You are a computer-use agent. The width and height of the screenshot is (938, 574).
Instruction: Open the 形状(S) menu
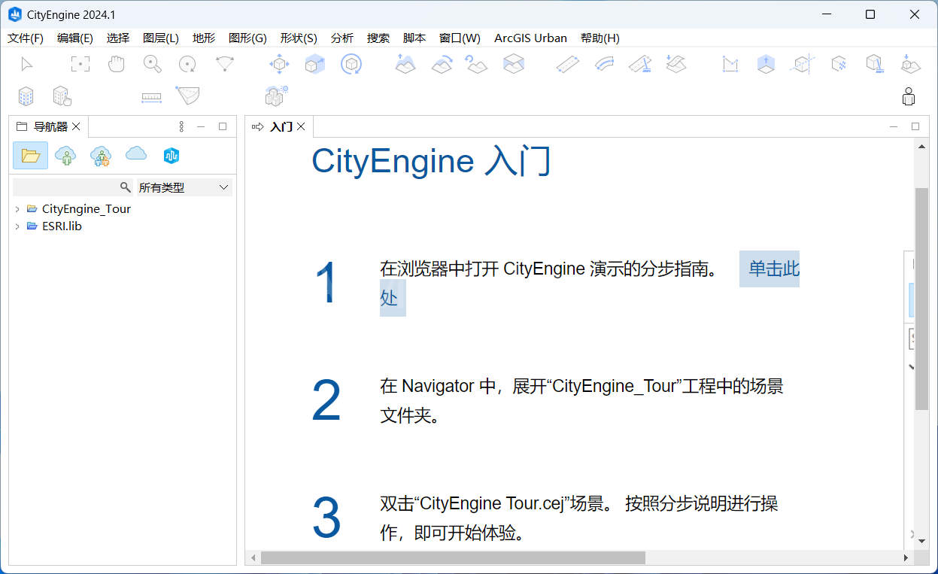299,38
